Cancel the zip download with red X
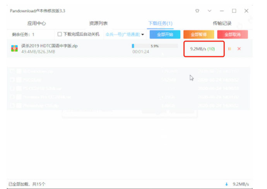Image resolution: width=267 pixels, height=189 pixels. click(239, 49)
